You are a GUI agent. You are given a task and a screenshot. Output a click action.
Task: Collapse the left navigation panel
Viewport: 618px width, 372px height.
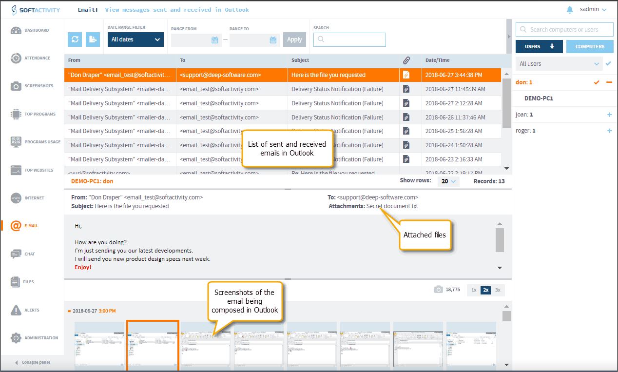click(32, 362)
